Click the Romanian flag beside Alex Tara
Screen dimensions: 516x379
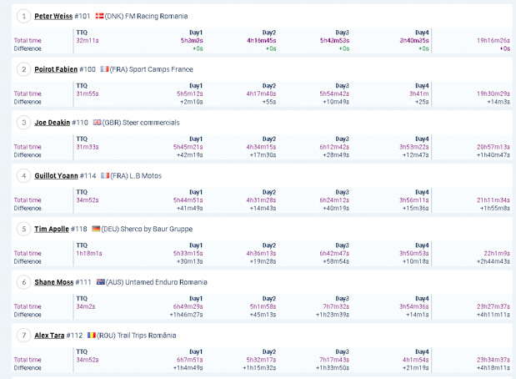pos(92,335)
